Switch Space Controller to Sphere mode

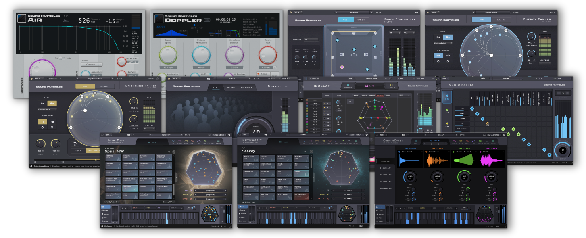click(x=362, y=20)
